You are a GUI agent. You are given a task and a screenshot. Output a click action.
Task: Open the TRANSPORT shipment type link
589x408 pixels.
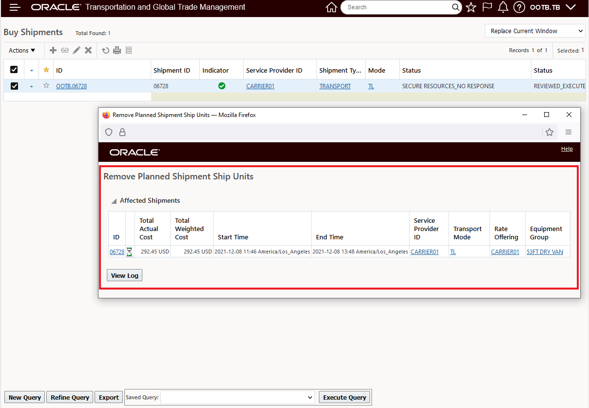(335, 86)
